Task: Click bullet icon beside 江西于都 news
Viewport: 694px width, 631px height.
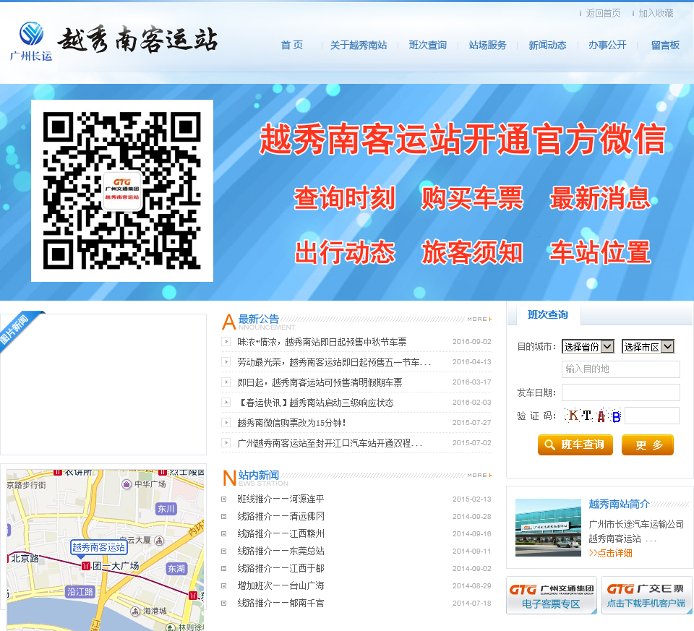Action: point(224,568)
